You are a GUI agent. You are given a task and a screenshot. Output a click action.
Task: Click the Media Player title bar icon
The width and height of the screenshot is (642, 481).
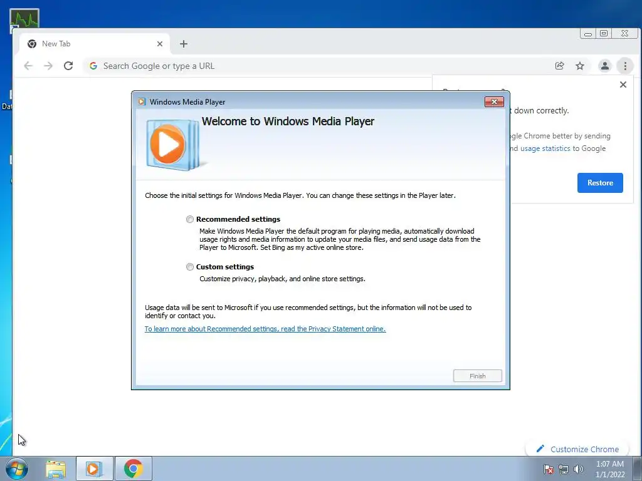tap(142, 102)
